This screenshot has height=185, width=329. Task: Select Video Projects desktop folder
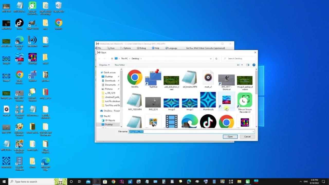coord(45,147)
